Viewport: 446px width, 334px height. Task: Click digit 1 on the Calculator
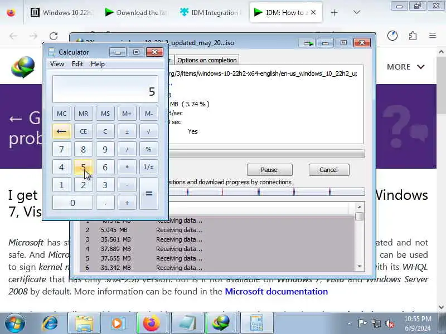(62, 185)
